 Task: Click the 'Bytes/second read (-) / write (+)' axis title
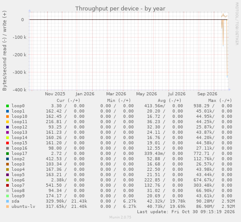pyautogui.click(x=4, y=51)
